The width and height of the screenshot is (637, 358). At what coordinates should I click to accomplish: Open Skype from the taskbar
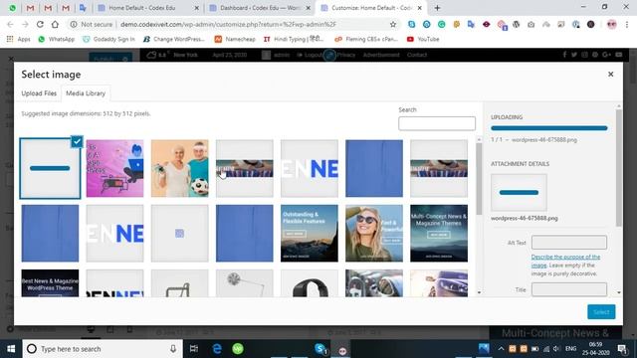pos(320,349)
